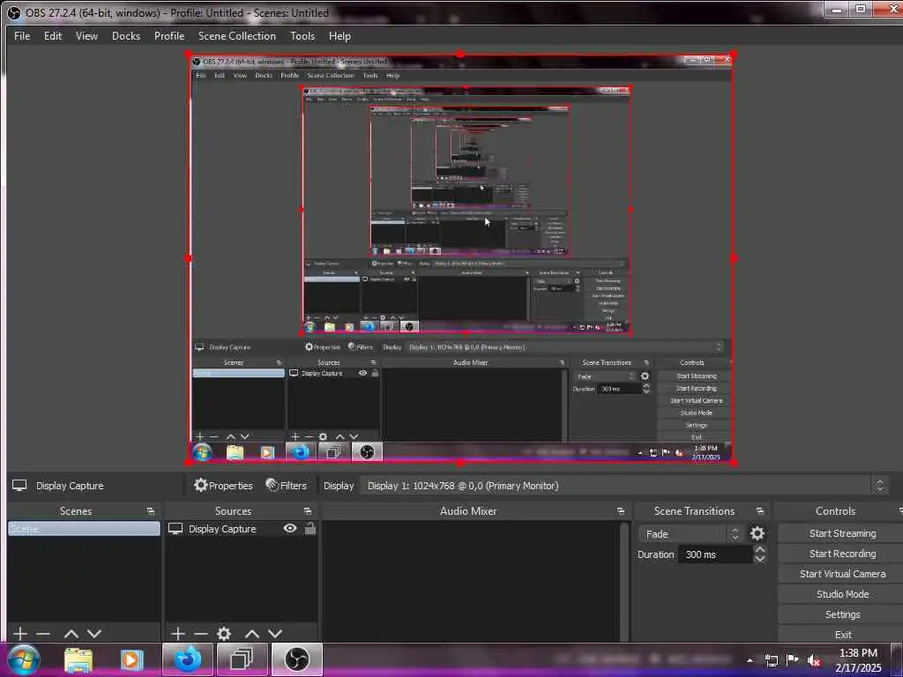The image size is (903, 677).
Task: Open transition properties gear icon
Action: [757, 533]
